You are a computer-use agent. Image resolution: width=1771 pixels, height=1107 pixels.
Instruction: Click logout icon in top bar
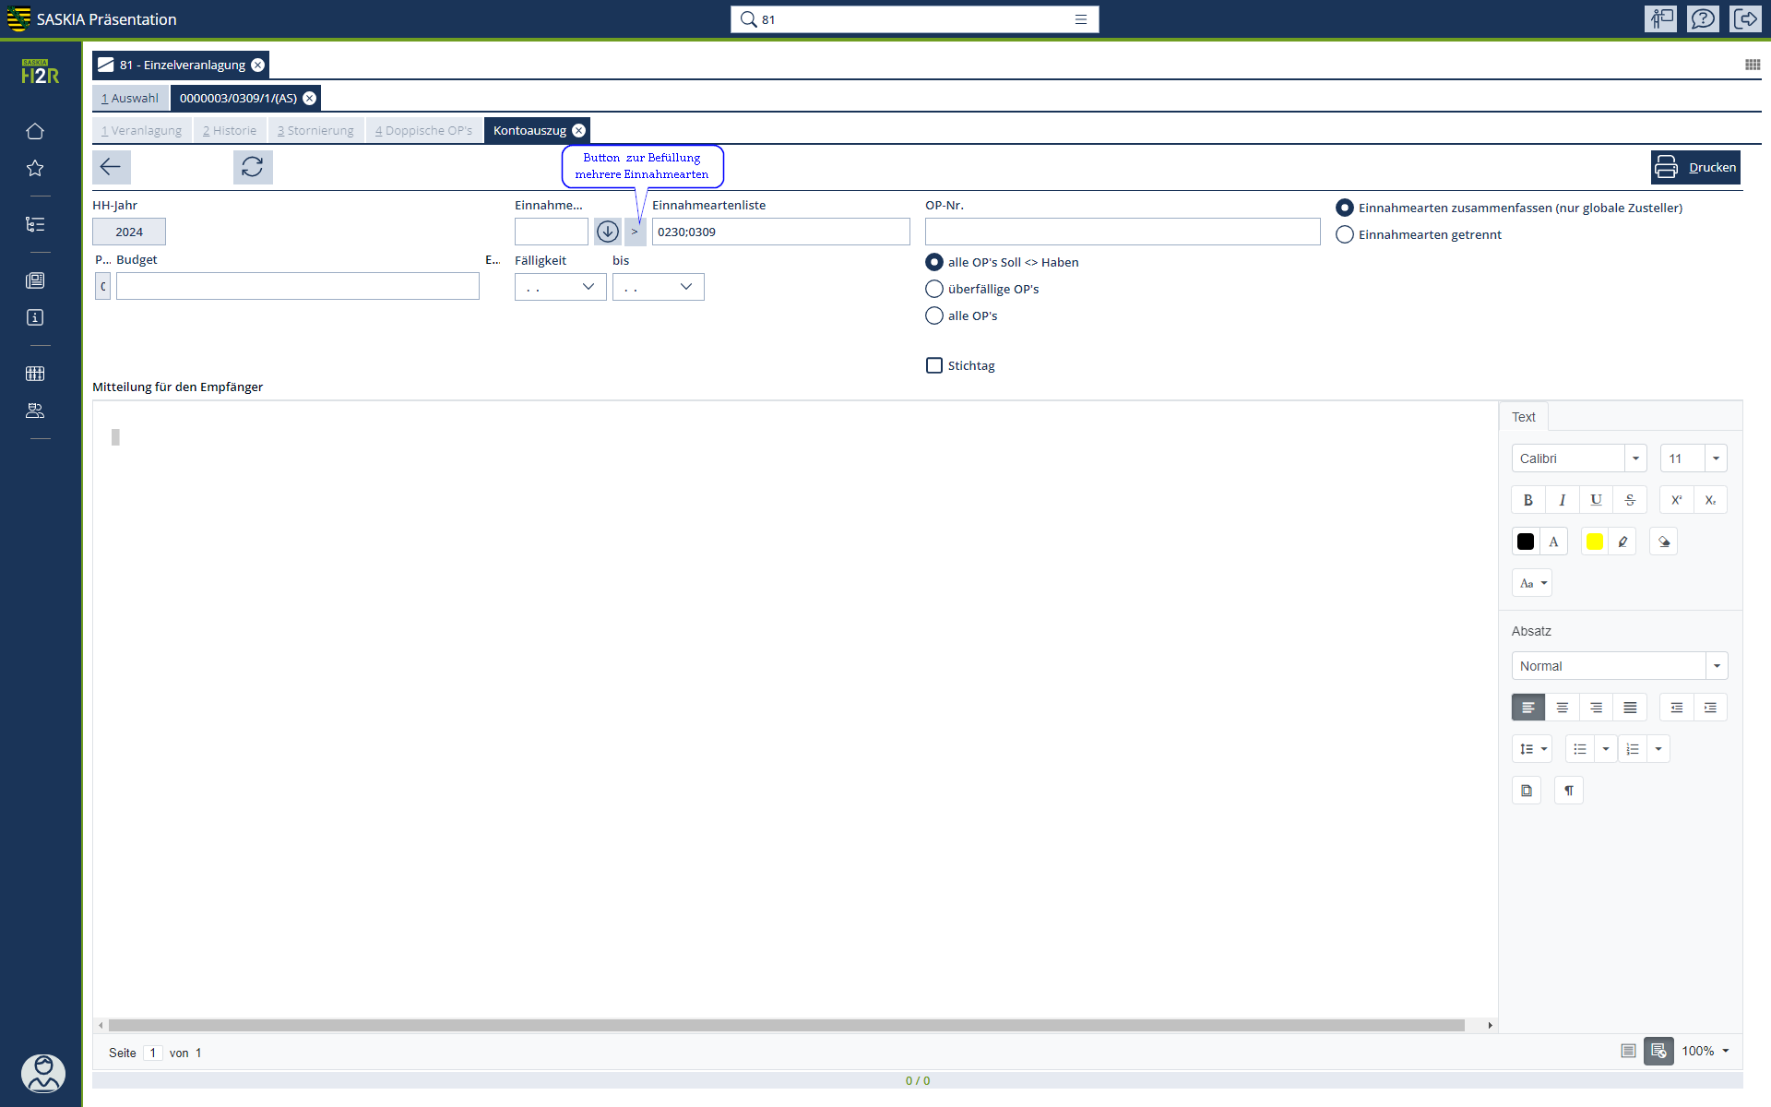[1745, 18]
